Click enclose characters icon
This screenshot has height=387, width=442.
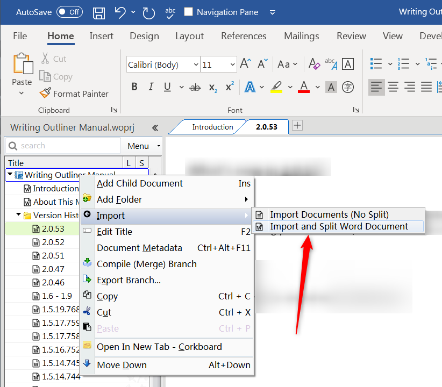[x=348, y=87]
